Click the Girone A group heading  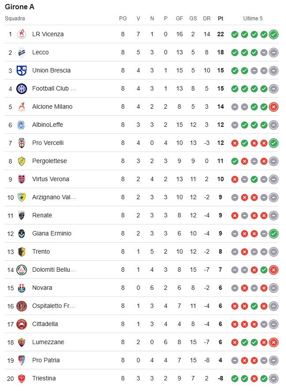[x=19, y=7]
